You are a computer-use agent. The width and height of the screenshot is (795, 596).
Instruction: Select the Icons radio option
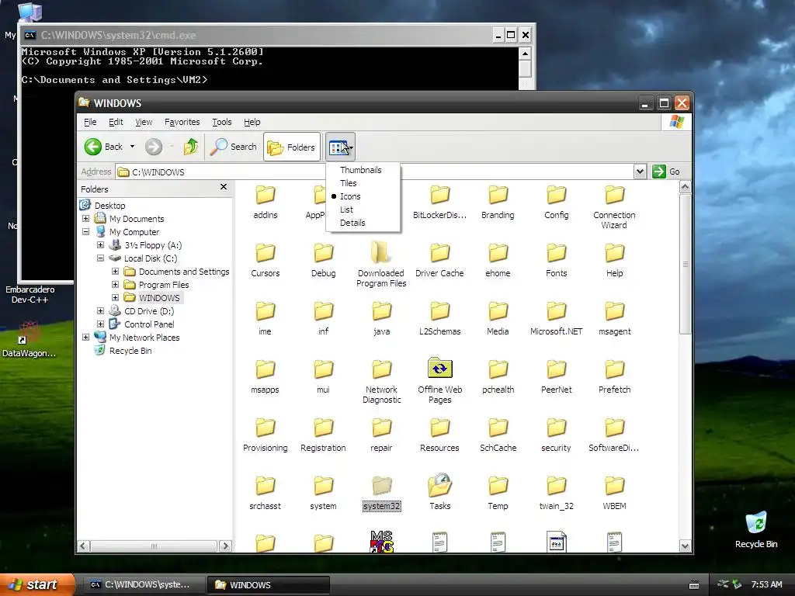tap(350, 196)
